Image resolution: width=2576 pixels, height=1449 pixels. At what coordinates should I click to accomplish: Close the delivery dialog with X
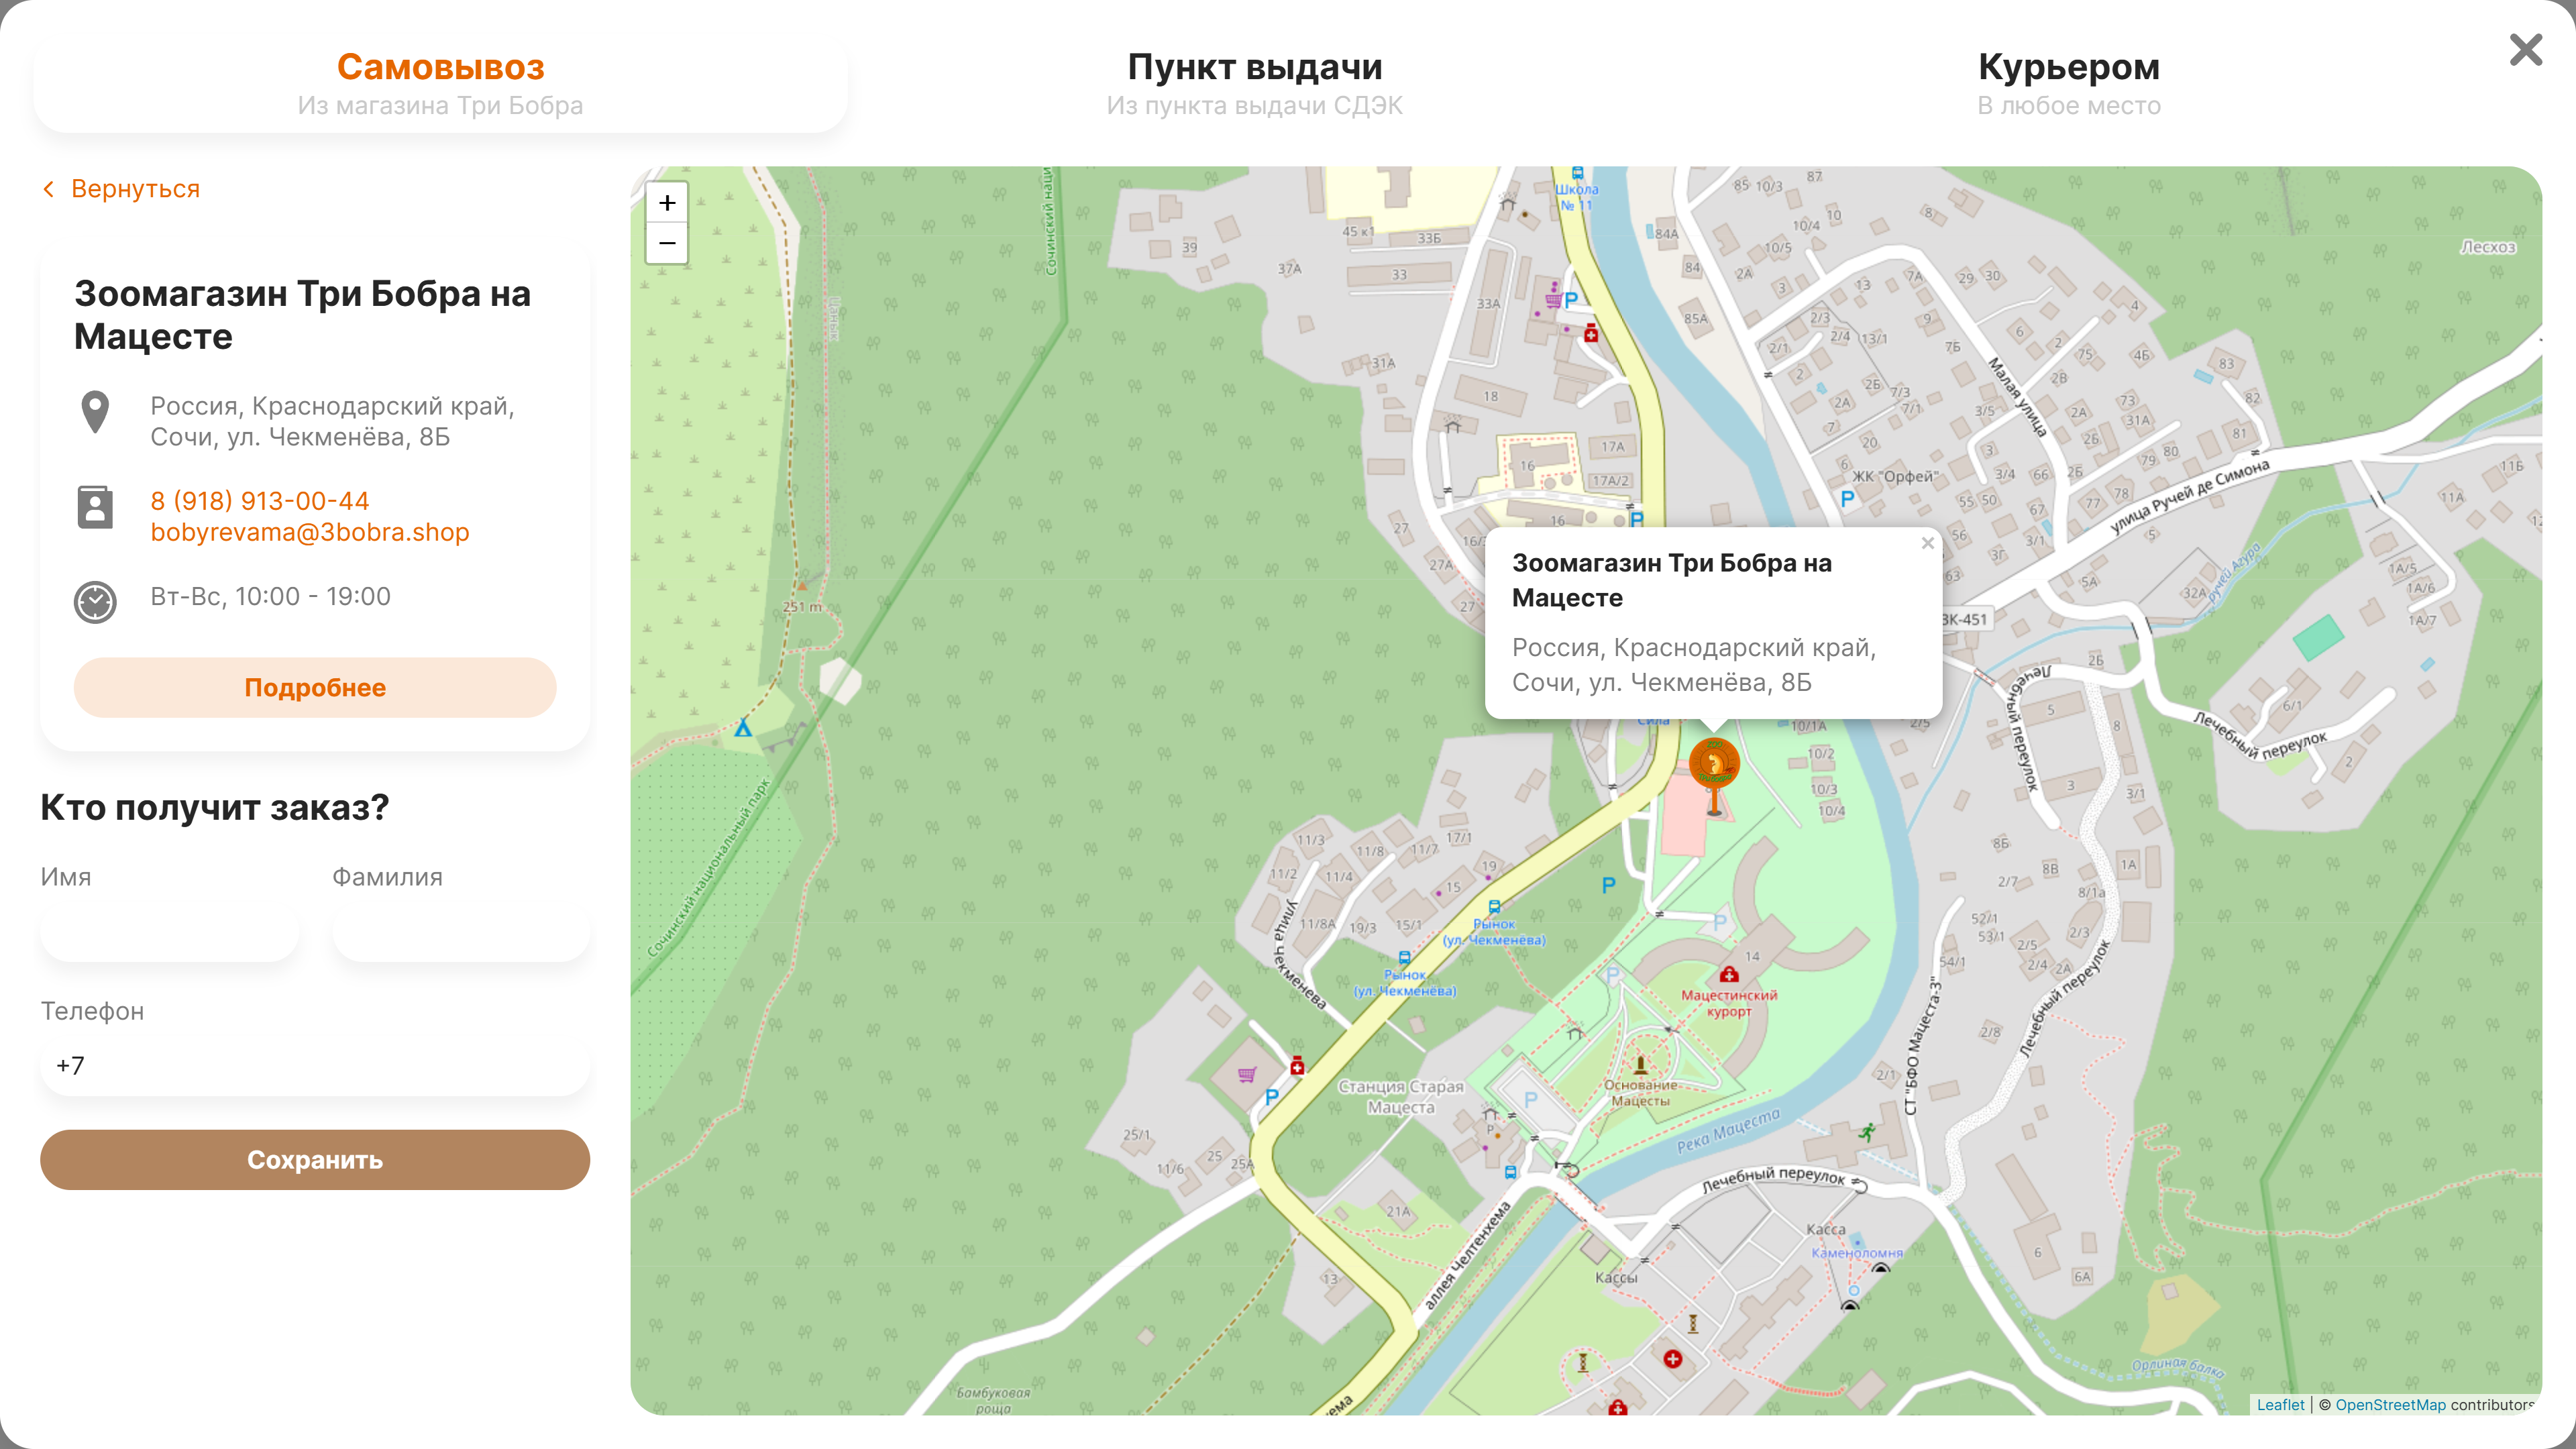click(2525, 50)
